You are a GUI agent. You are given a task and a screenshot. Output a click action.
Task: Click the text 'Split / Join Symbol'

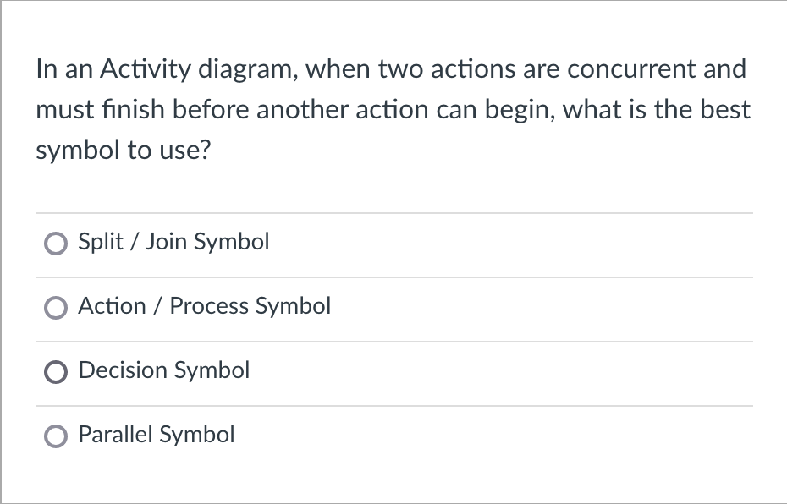click(x=173, y=242)
